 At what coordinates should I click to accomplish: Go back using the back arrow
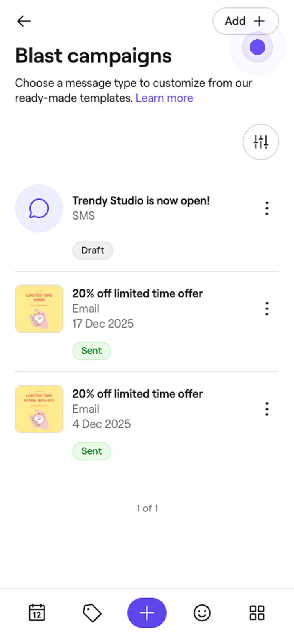pos(24,21)
